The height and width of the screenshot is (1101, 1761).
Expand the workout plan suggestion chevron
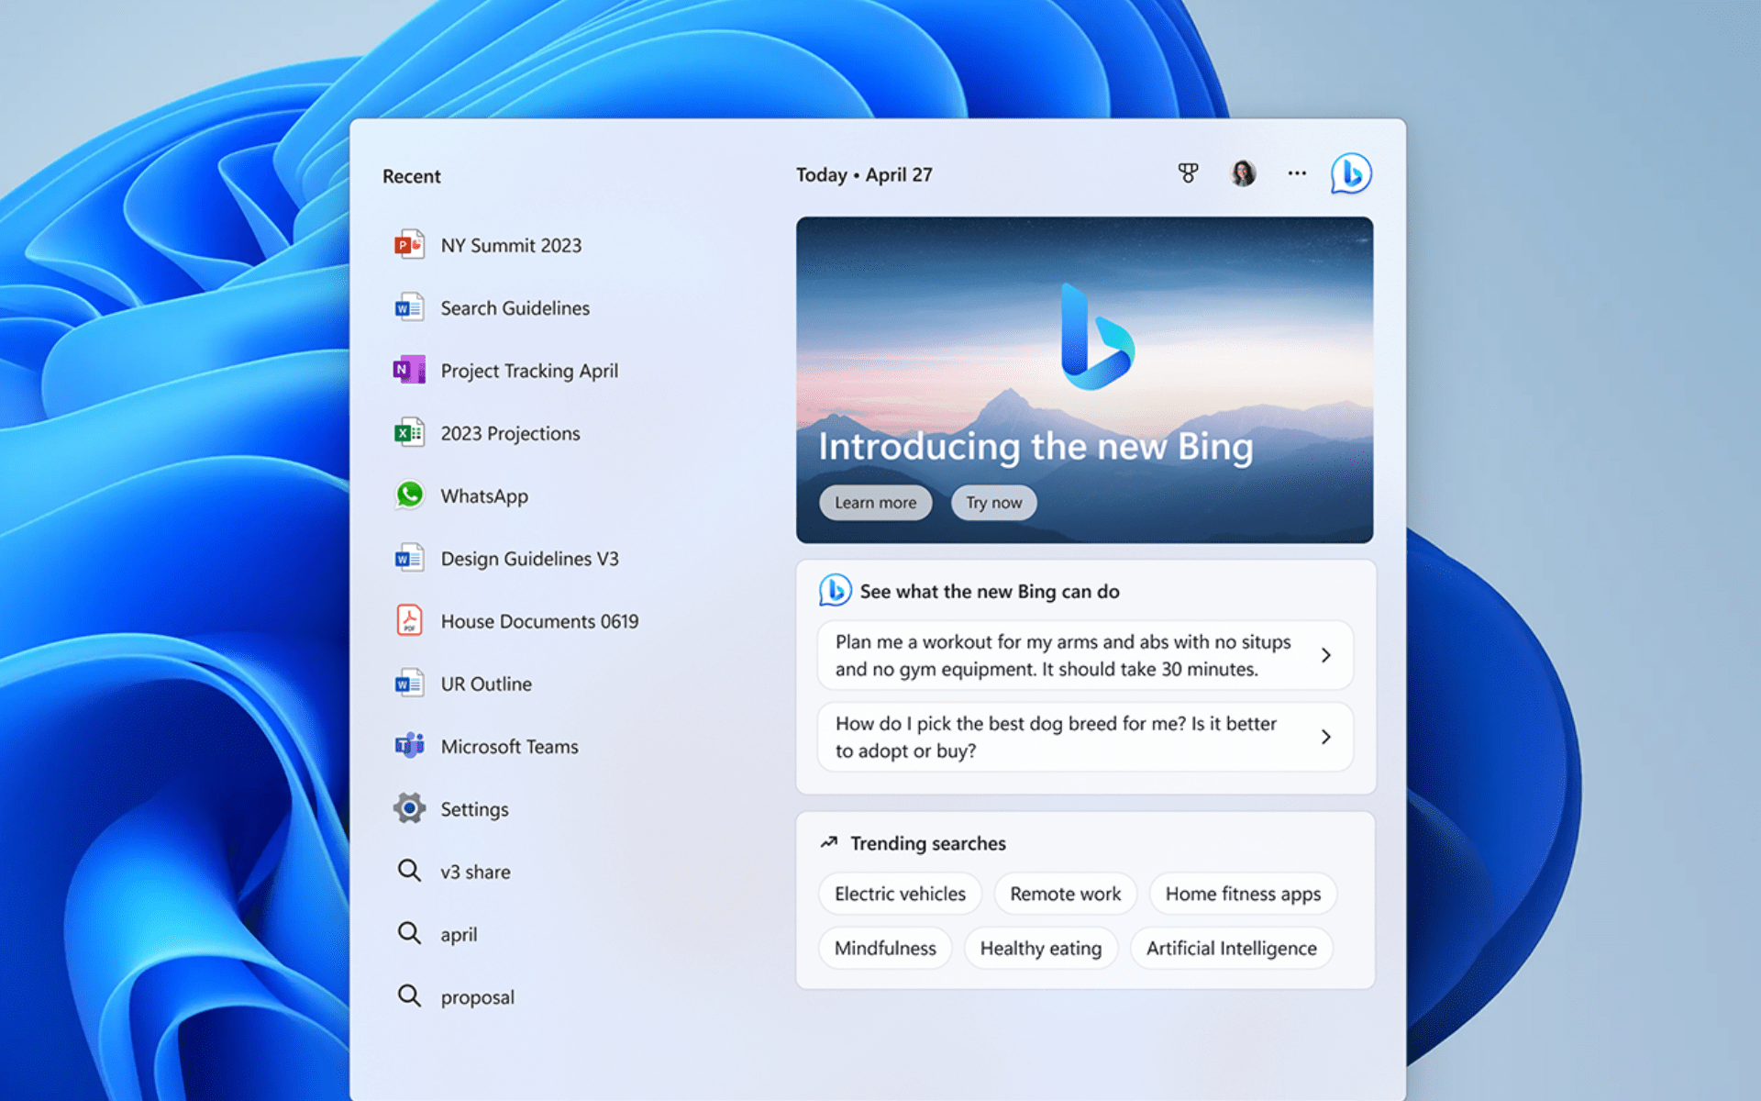tap(1325, 655)
